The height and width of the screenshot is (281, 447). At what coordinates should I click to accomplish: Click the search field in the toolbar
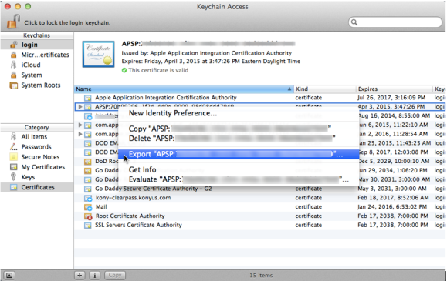(395, 22)
